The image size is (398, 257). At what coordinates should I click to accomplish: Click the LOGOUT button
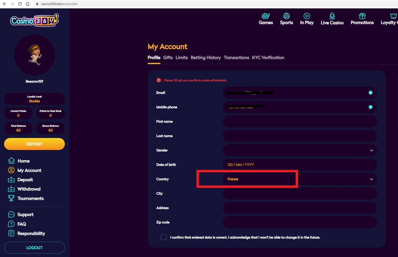click(34, 248)
